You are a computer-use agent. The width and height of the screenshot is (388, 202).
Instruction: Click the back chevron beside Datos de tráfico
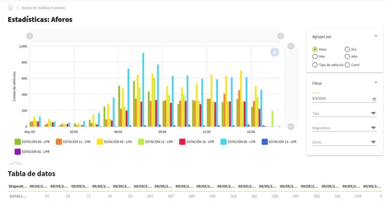tap(17, 8)
